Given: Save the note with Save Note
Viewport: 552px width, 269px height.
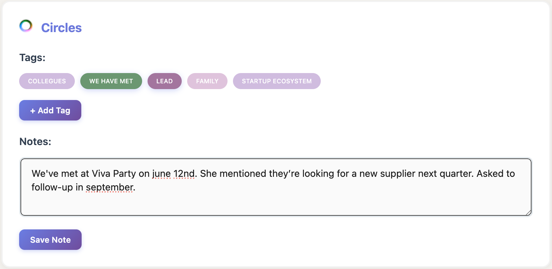Looking at the screenshot, I should [50, 240].
